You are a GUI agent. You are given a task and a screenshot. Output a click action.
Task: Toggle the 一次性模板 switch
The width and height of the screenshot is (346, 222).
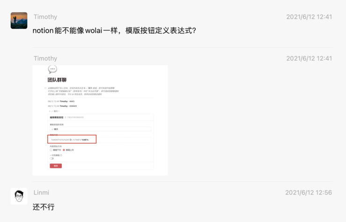[x=52, y=158]
